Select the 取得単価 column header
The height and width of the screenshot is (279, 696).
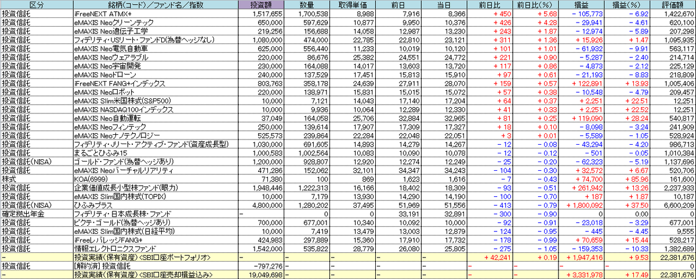pyautogui.click(x=351, y=4)
